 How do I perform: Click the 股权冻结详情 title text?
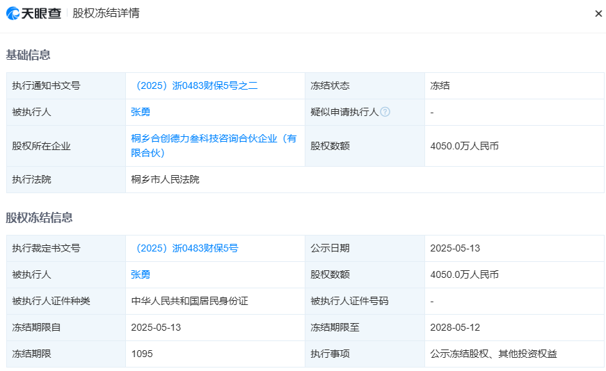(106, 13)
